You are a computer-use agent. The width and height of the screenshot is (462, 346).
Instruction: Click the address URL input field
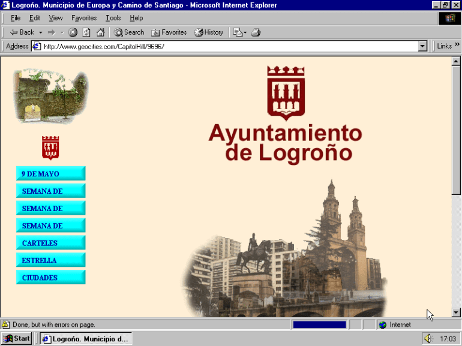[228, 46]
